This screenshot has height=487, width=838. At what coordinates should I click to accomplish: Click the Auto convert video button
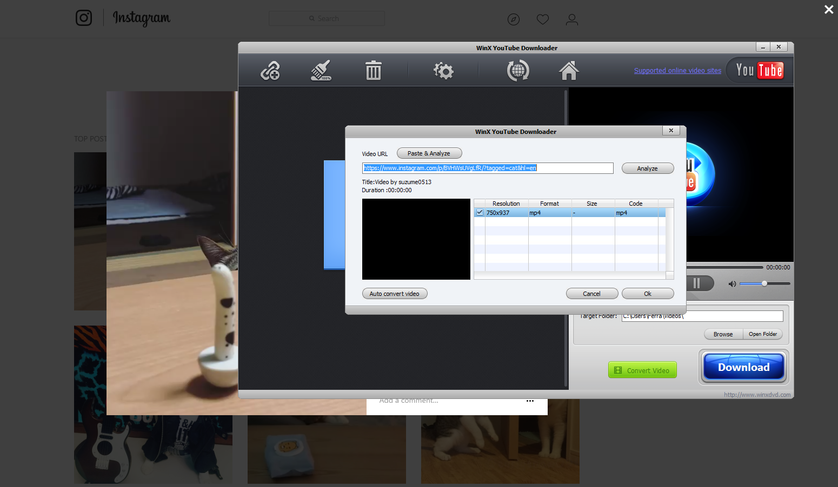(x=394, y=294)
